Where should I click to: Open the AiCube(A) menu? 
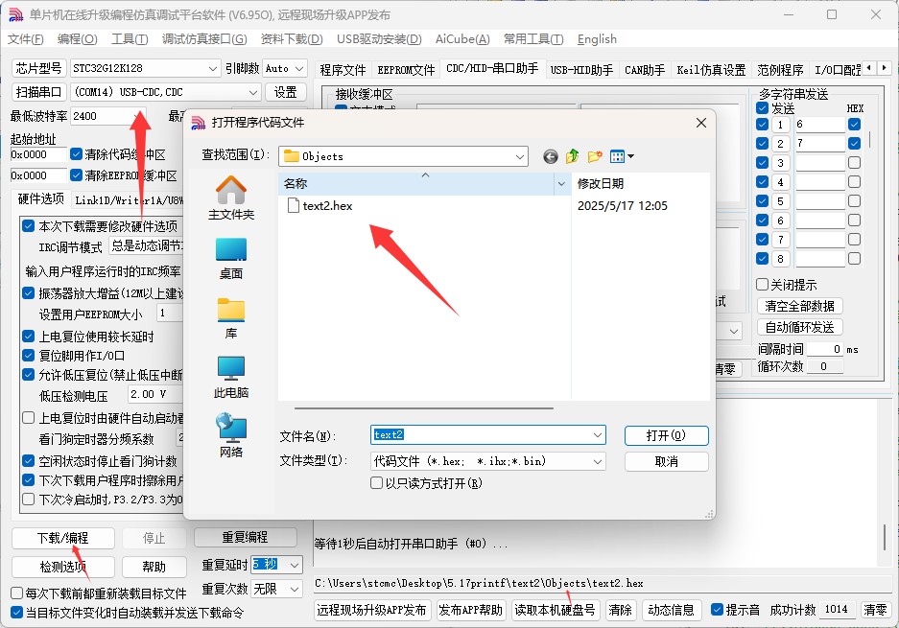pyautogui.click(x=462, y=39)
